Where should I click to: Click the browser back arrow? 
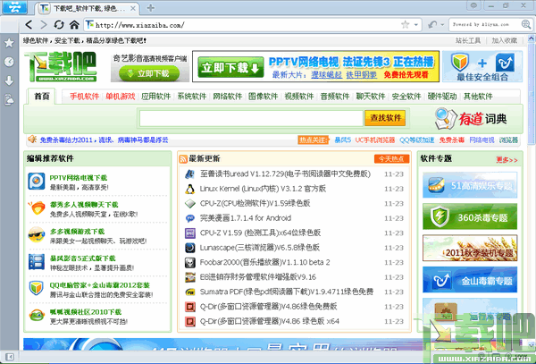(x=29, y=25)
